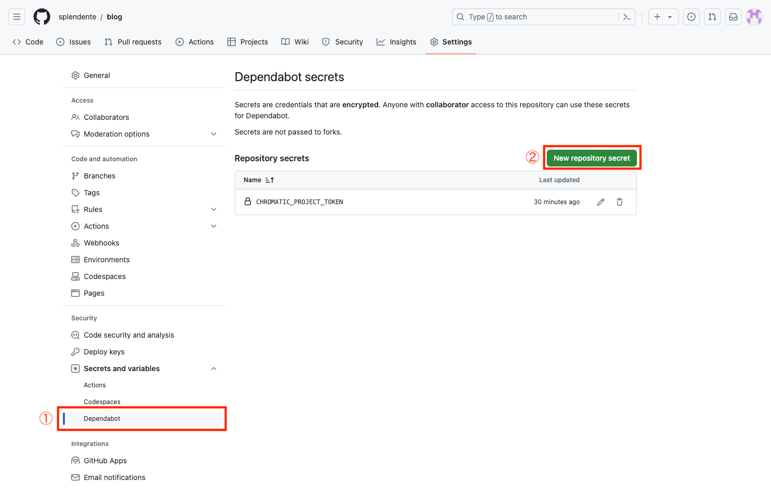Click the Last updated column header
This screenshot has height=502, width=771.
(x=559, y=180)
